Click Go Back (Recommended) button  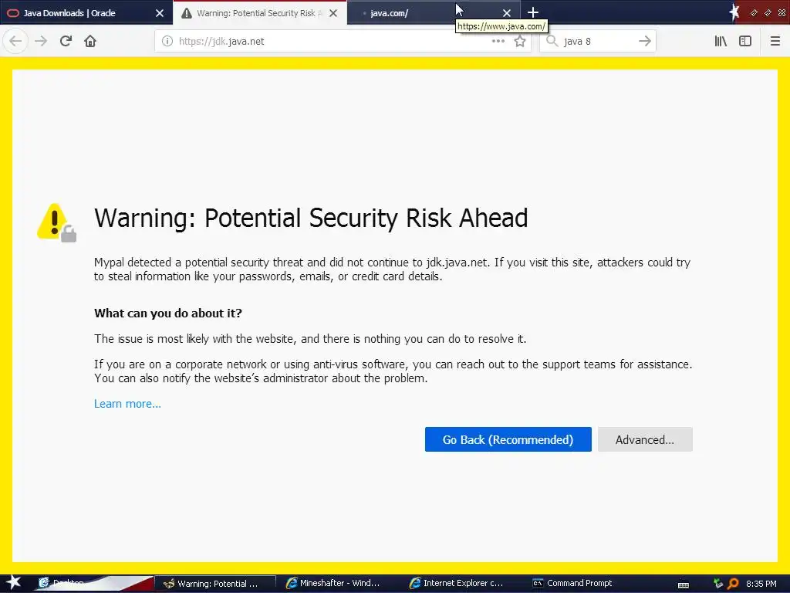click(x=508, y=439)
